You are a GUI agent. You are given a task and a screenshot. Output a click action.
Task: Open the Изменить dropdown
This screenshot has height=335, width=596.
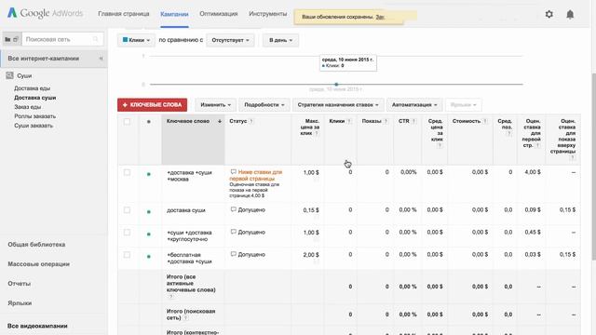point(215,105)
